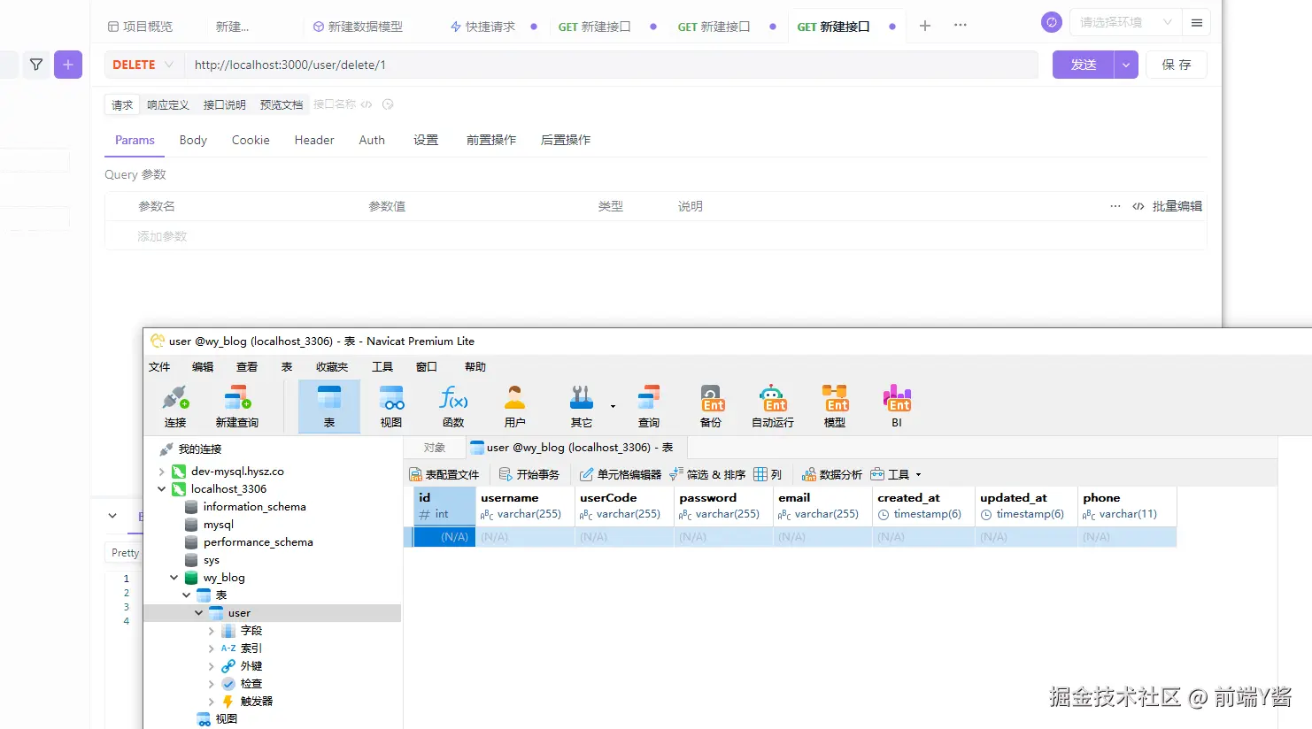The image size is (1312, 729).
Task: Click the filter funnel icon in the API tool
Action: tap(36, 65)
